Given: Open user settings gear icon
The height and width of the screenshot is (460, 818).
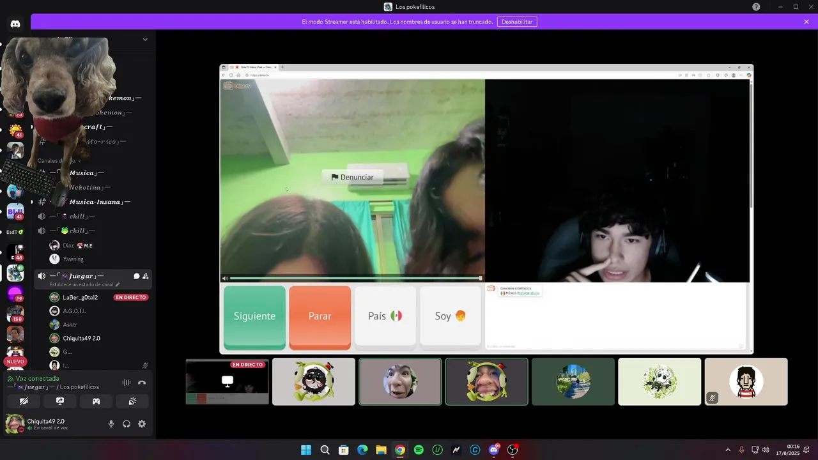Looking at the screenshot, I should coord(142,424).
